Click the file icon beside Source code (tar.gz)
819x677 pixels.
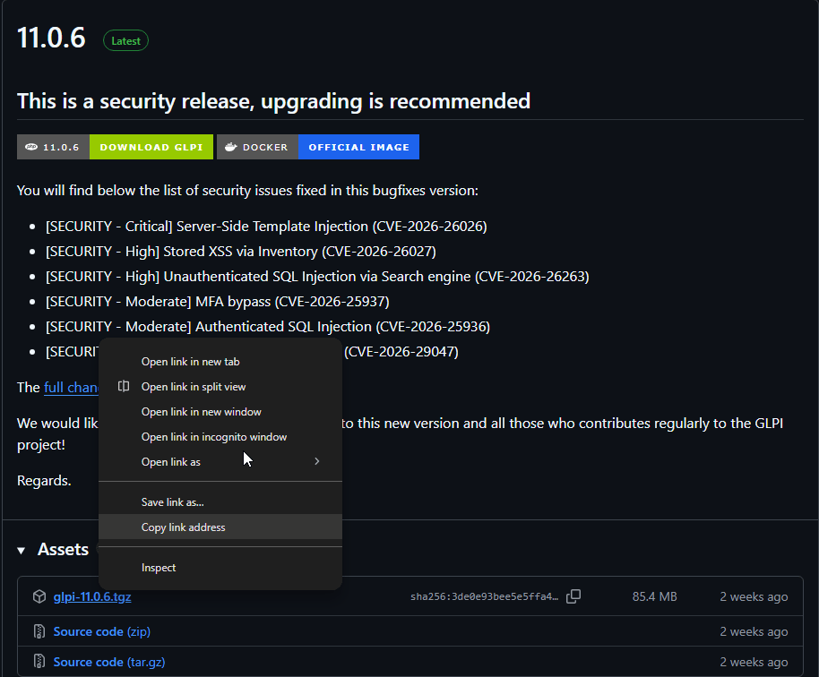[39, 662]
